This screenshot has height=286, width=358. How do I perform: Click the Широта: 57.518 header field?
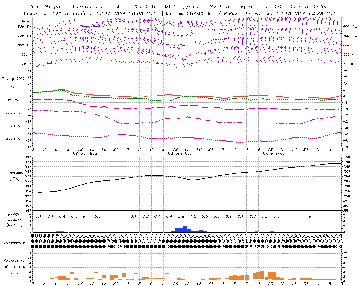click(259, 7)
